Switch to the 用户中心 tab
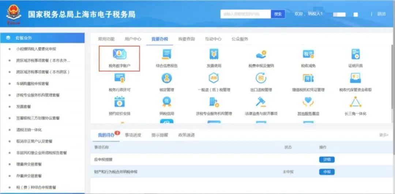Screen dimensions: 395x194 [133, 39]
